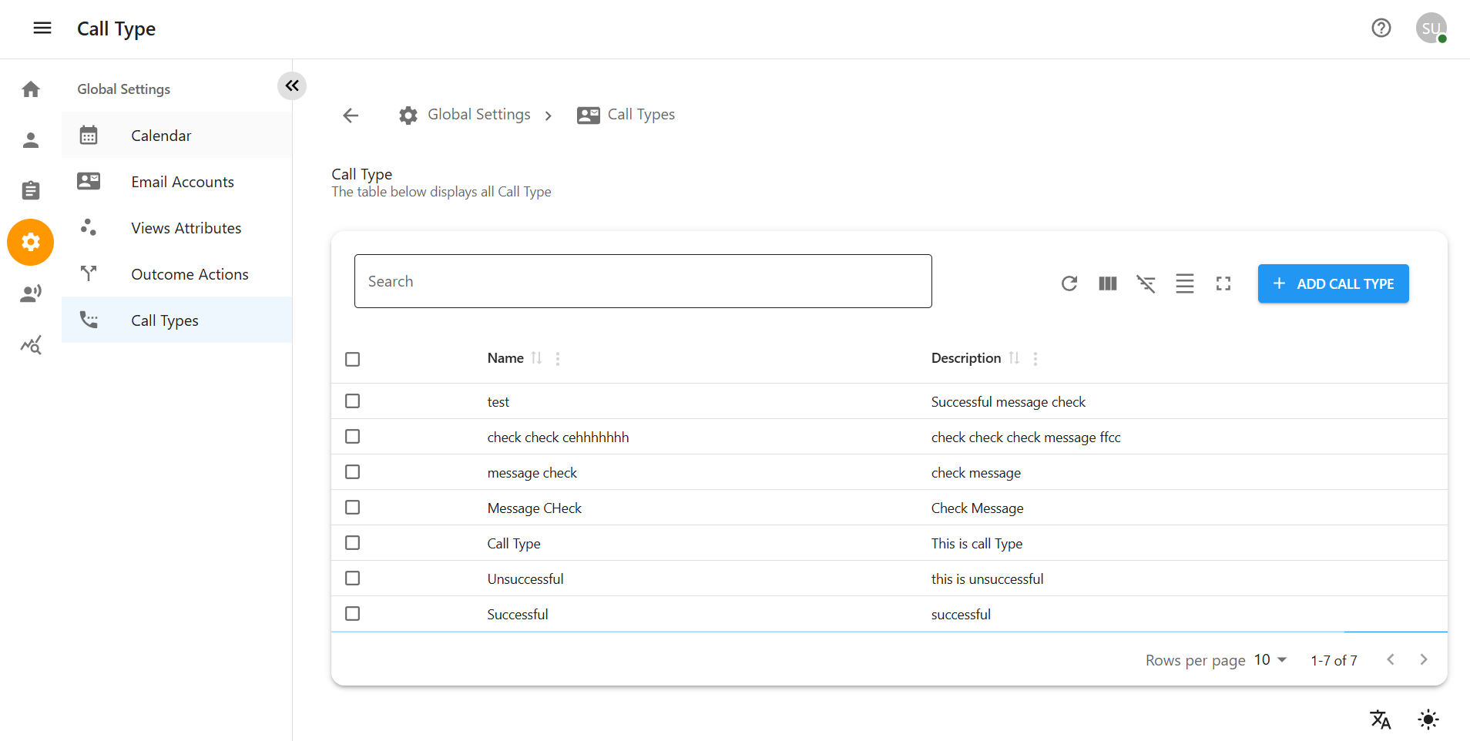
Task: Enter fullscreen mode for the table
Action: [x=1223, y=283]
